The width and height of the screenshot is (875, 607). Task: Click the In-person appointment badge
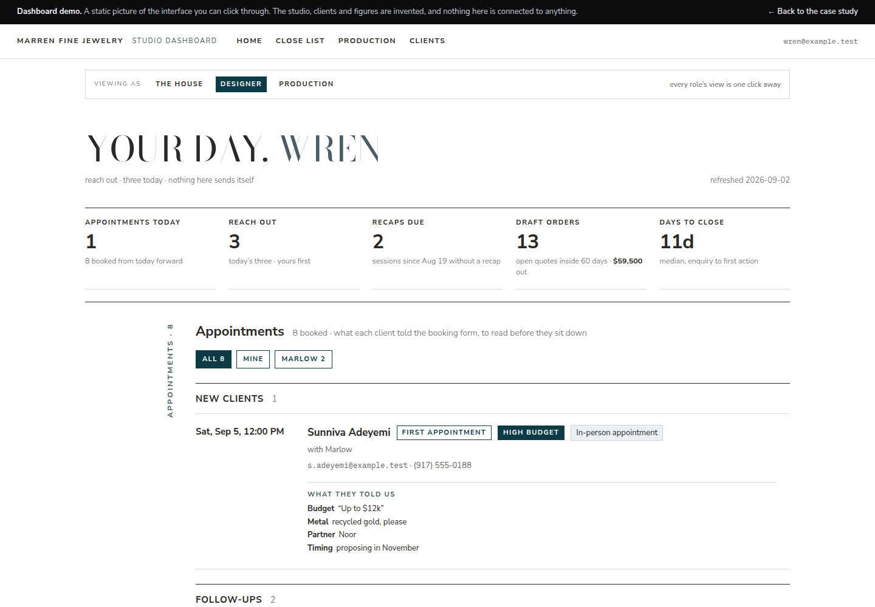pos(617,433)
